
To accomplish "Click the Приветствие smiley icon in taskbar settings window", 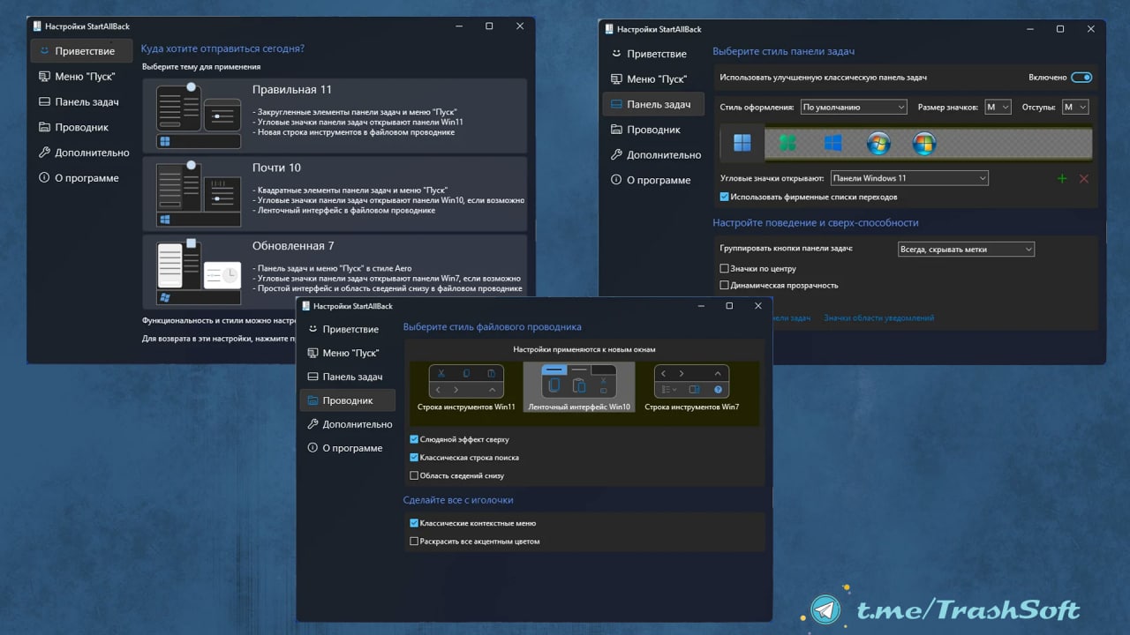I will 616,54.
